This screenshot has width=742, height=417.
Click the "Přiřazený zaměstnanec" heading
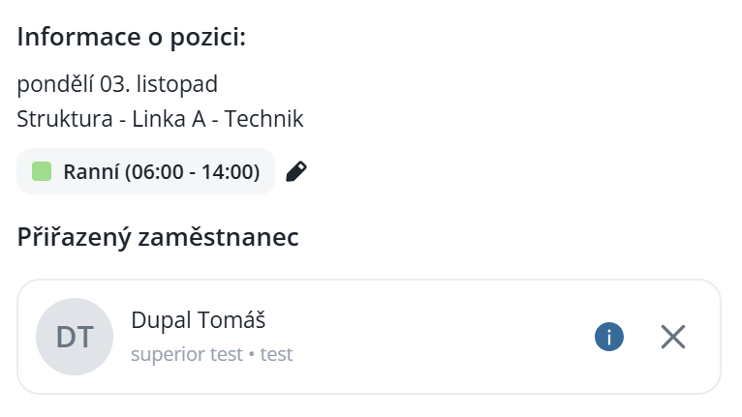click(158, 237)
